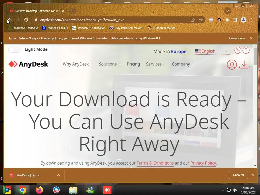
Task: Expand the Company menu
Action: pyautogui.click(x=183, y=64)
